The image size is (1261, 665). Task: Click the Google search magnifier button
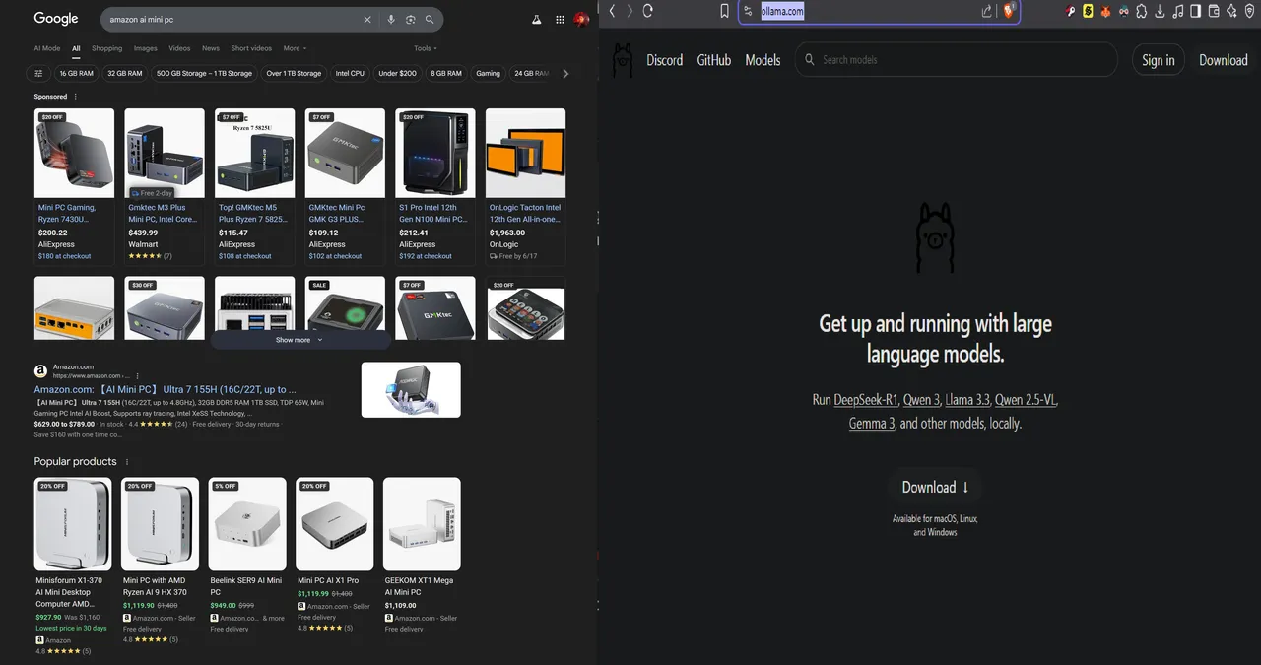click(430, 19)
